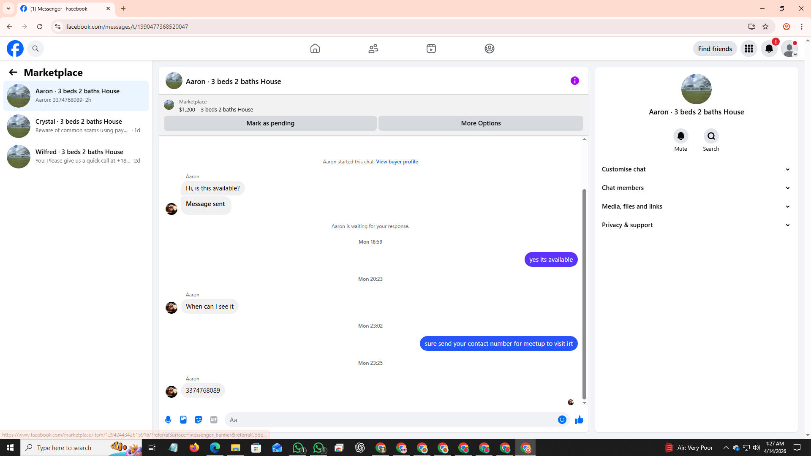The width and height of the screenshot is (811, 456).
Task: Click the Aa message input field
Action: tap(391, 420)
